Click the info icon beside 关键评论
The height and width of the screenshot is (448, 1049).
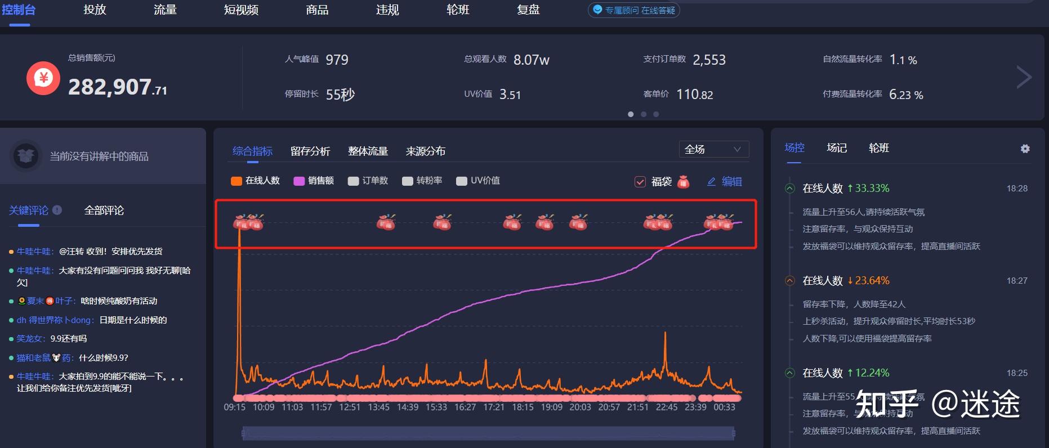57,210
